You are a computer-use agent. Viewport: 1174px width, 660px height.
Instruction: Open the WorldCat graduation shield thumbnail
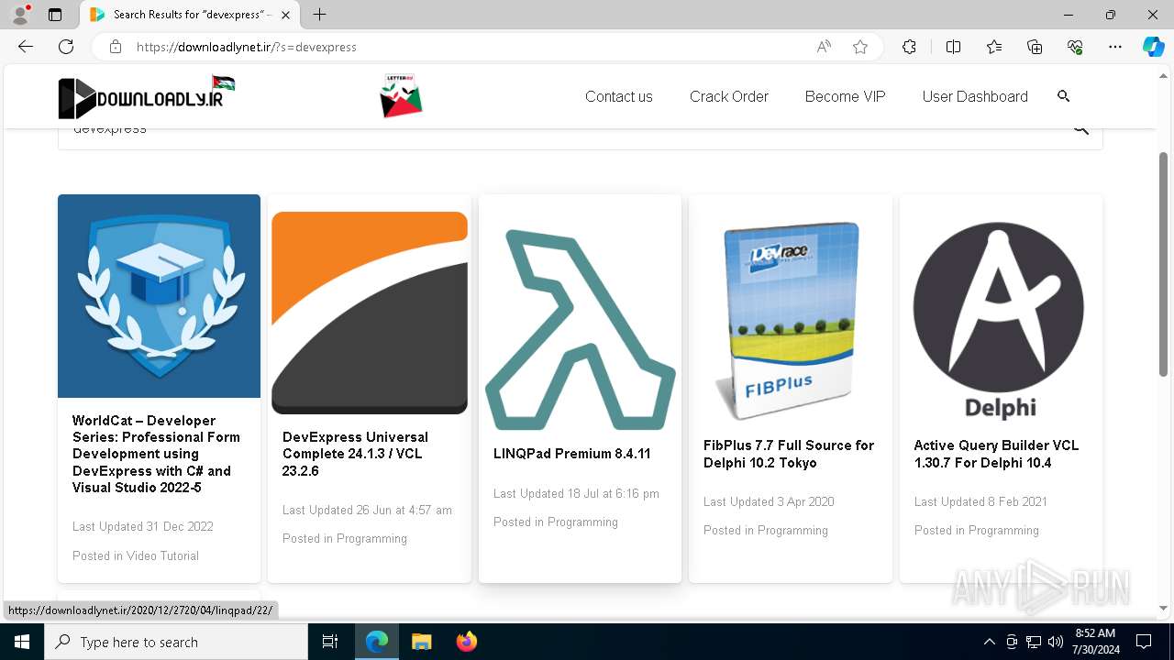click(x=159, y=296)
